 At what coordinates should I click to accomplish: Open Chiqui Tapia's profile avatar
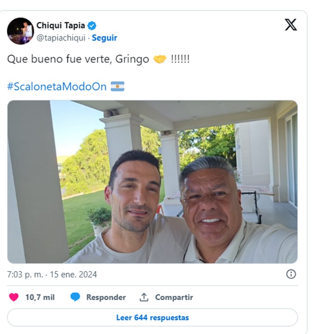tap(20, 31)
